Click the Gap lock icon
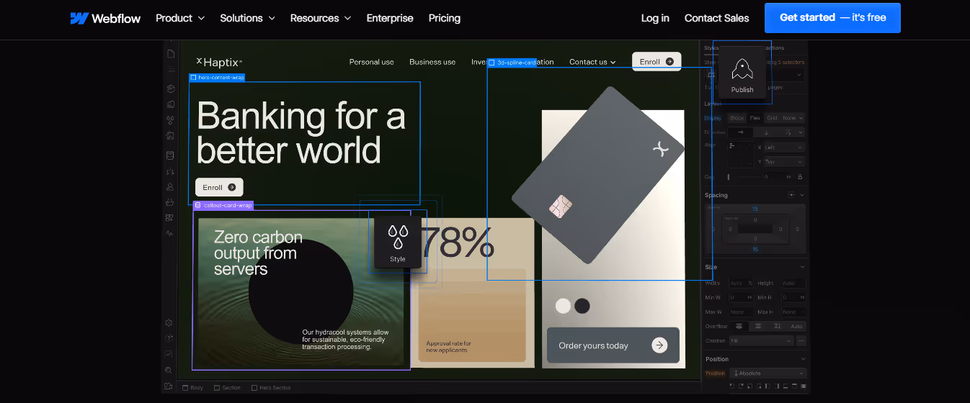This screenshot has width=970, height=403. pyautogui.click(x=800, y=176)
